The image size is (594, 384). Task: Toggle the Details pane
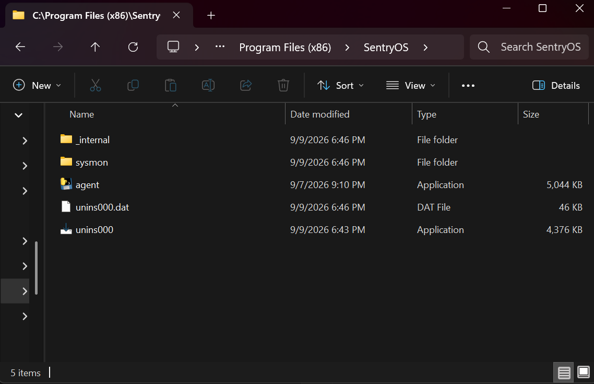[556, 85]
